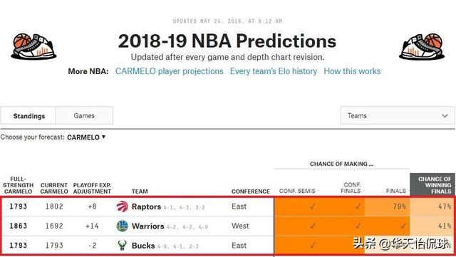Image resolution: width=456 pixels, height=257 pixels.
Task: Click Warriors finals checkmark
Action: click(x=403, y=226)
